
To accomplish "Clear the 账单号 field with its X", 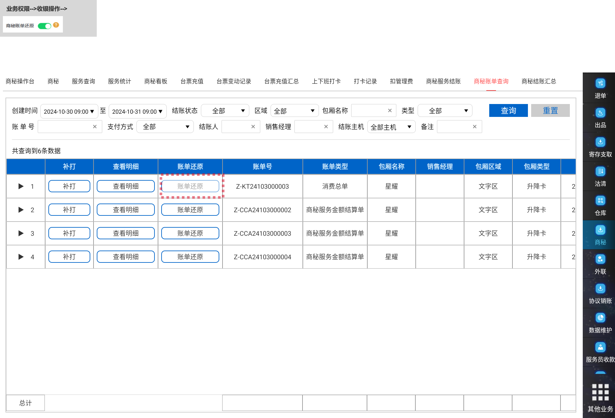I will (x=95, y=127).
